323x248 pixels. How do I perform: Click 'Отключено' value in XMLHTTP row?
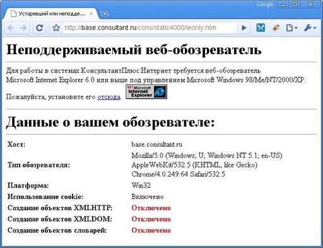click(151, 208)
